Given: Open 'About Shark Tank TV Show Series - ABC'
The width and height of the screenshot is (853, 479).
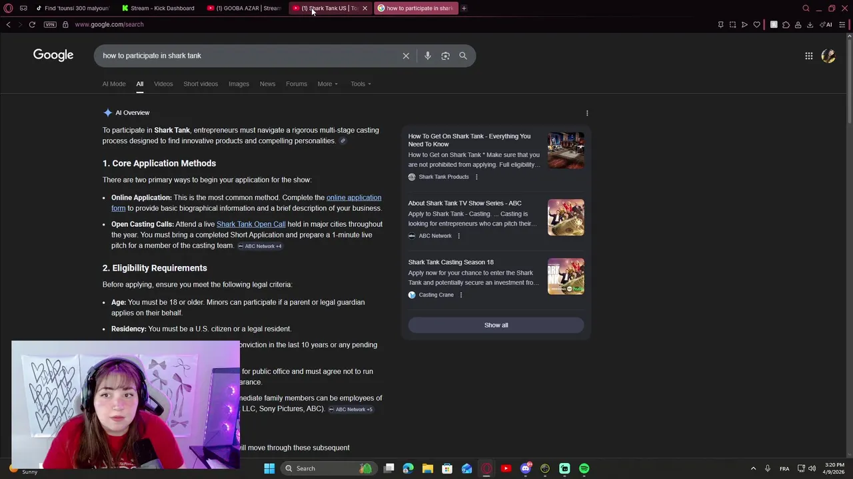Looking at the screenshot, I should (x=464, y=204).
